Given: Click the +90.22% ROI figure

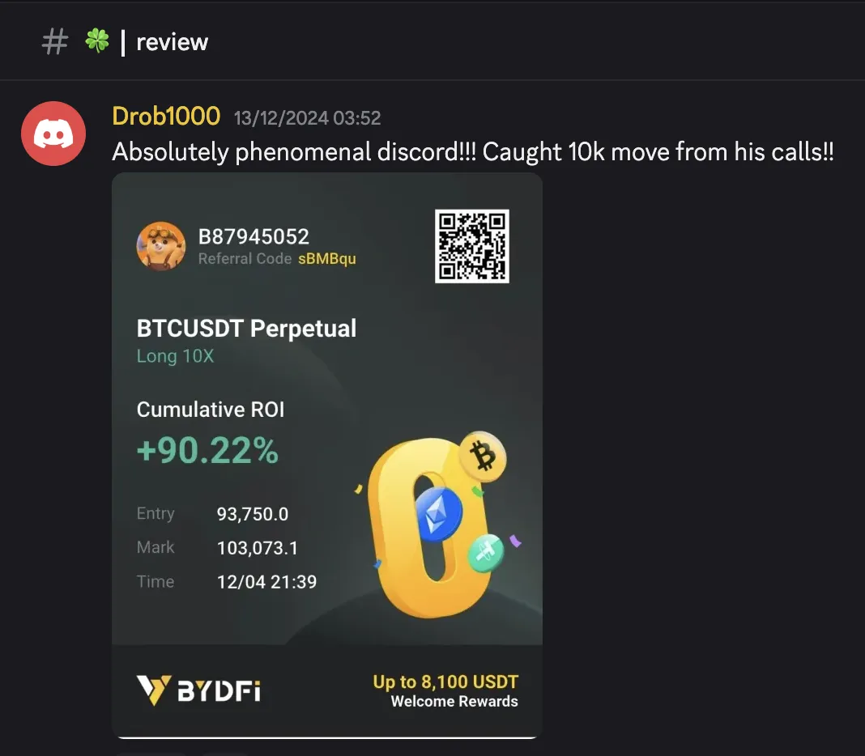Looking at the screenshot, I should (x=207, y=450).
